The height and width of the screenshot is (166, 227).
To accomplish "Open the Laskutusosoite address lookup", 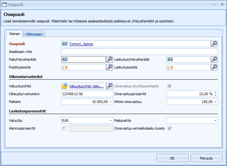I will point(214,67).
